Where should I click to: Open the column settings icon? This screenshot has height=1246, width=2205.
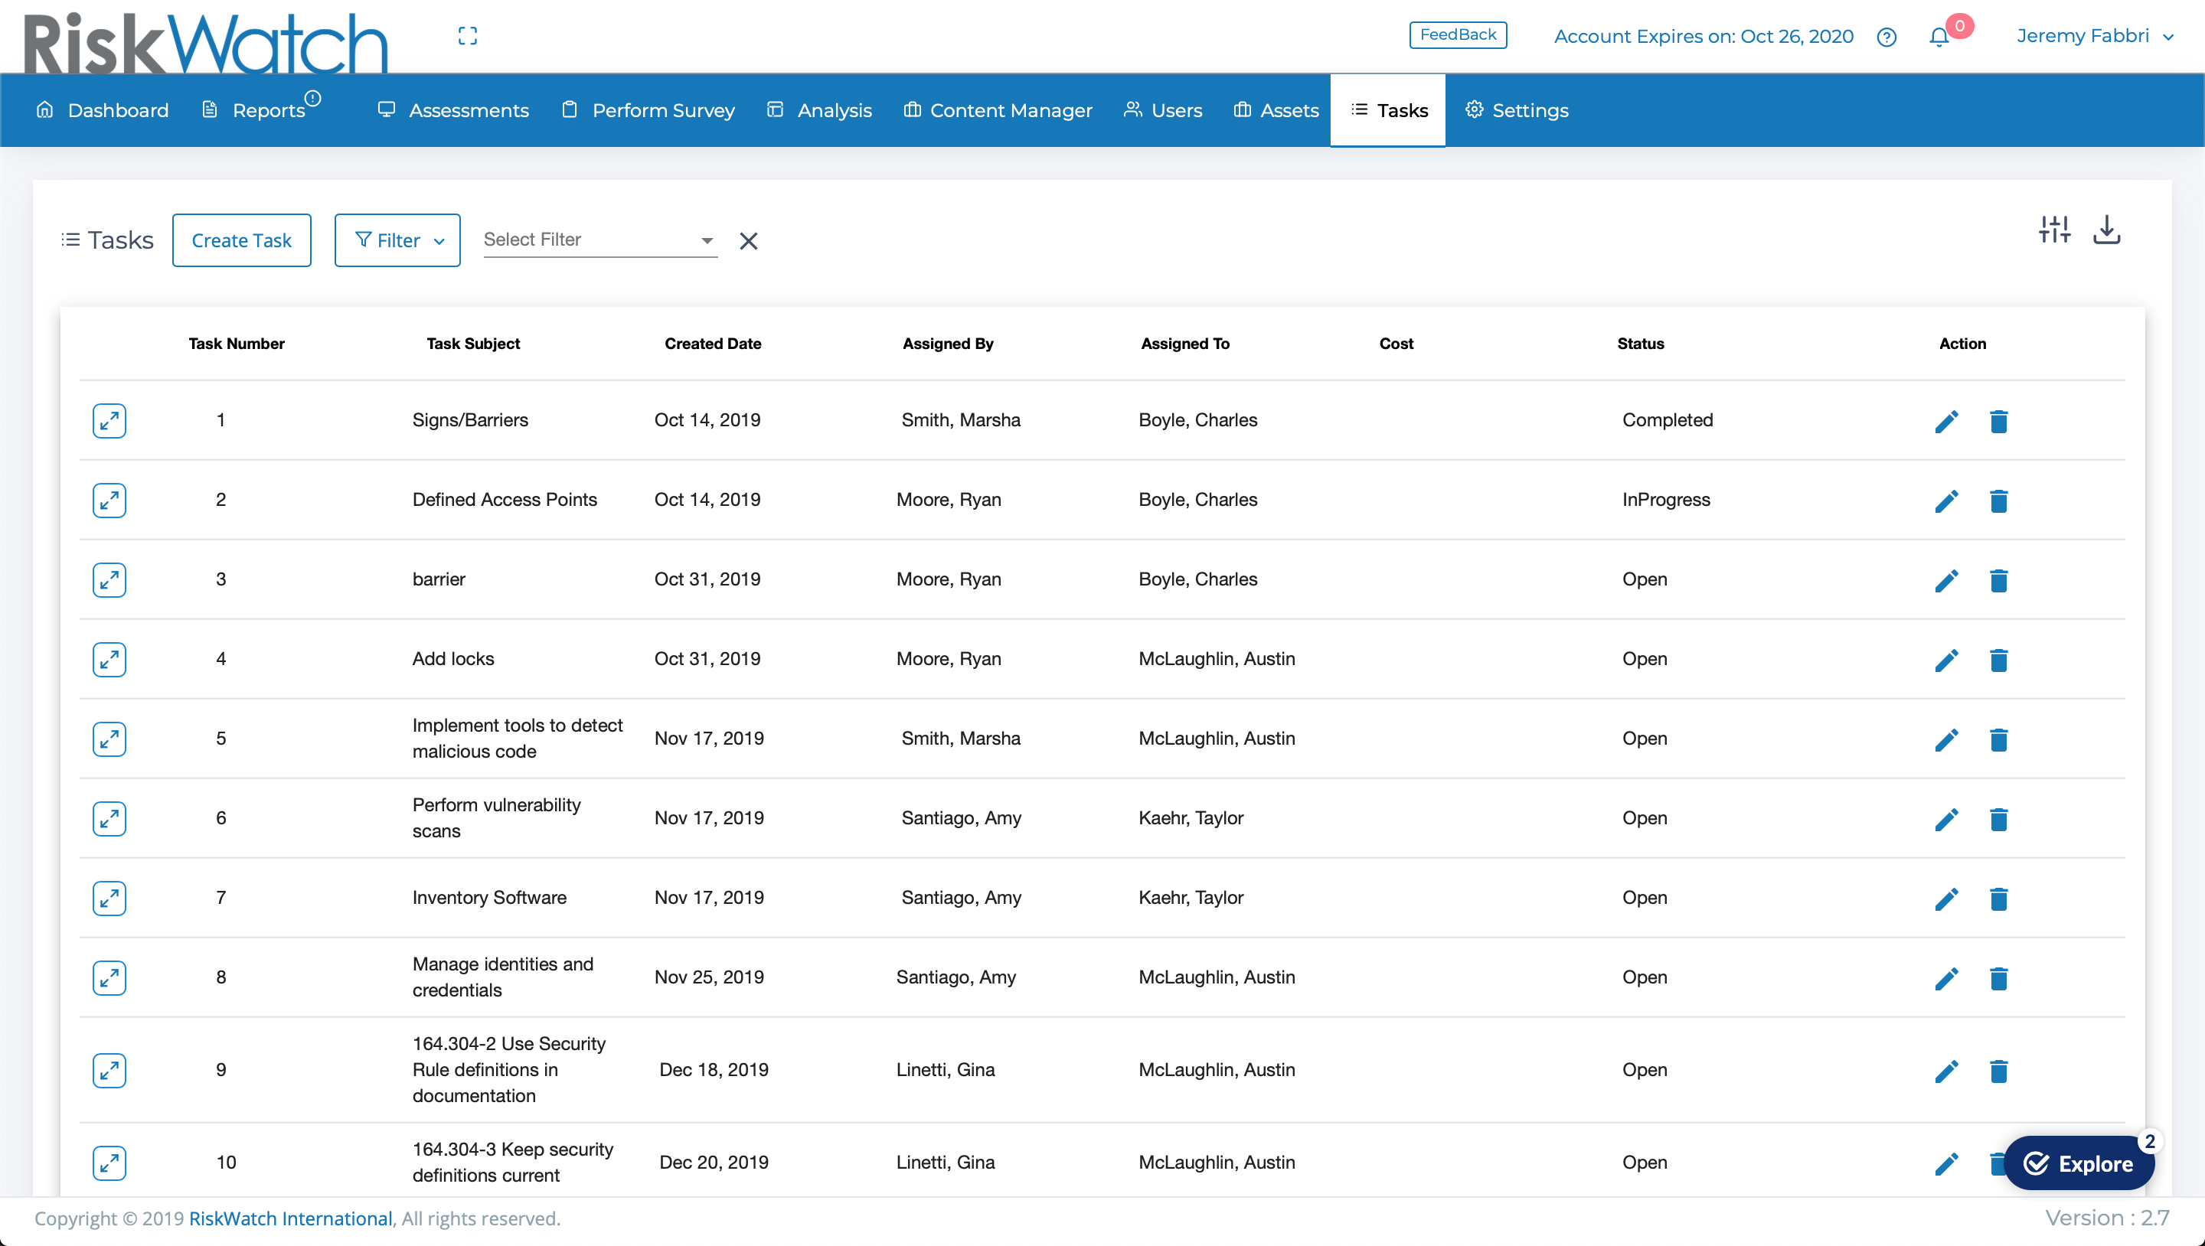pos(2054,230)
